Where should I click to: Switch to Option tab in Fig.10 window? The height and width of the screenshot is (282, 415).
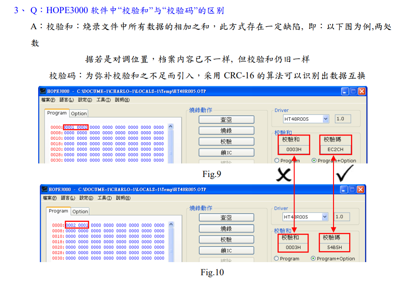coord(80,212)
